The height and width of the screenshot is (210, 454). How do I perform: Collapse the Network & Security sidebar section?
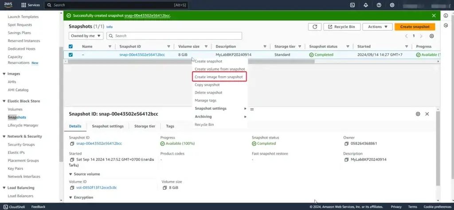coord(4,136)
